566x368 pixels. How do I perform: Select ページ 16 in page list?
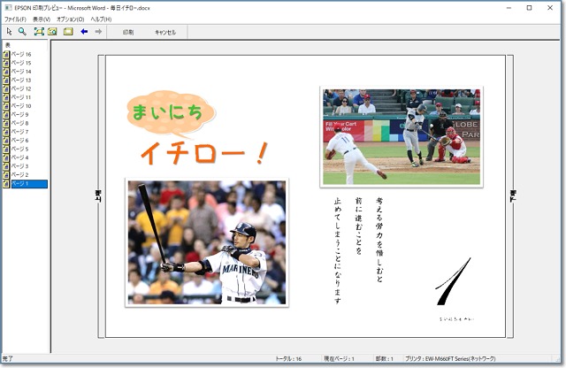pyautogui.click(x=21, y=55)
